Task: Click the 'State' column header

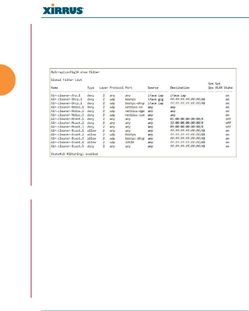Action: click(228, 88)
